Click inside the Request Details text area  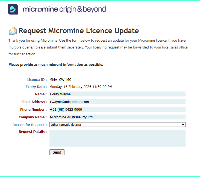pyautogui.click(x=117, y=138)
